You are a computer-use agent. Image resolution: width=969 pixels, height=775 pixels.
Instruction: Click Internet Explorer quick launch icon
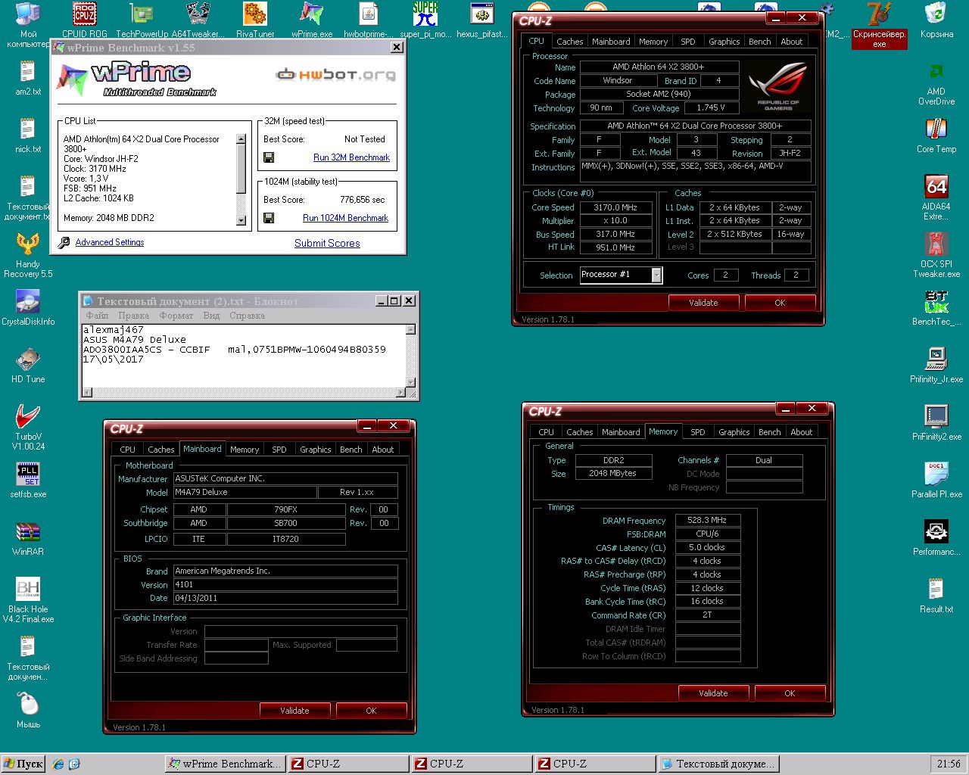tap(58, 764)
